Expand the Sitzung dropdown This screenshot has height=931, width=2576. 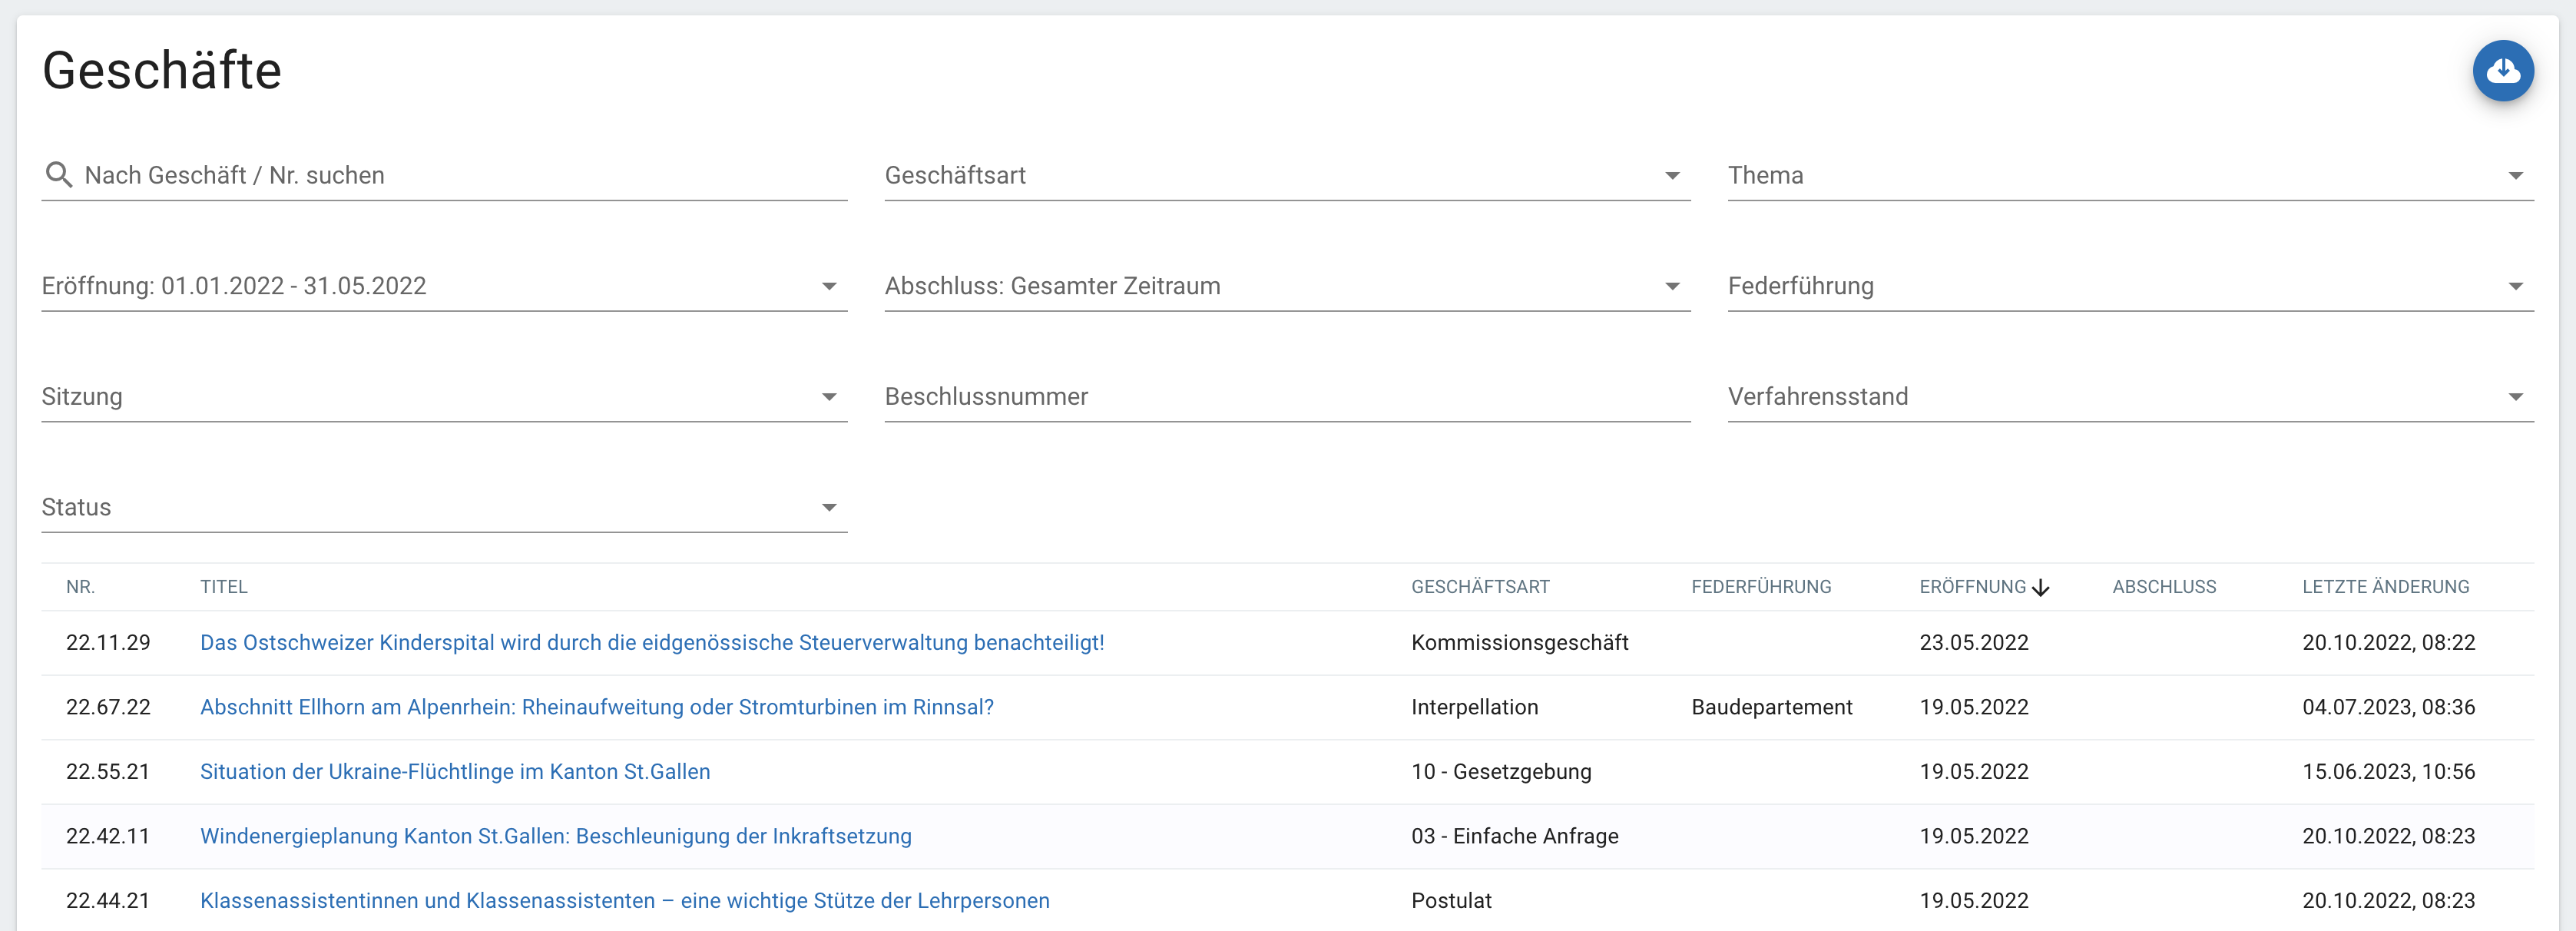[443, 397]
